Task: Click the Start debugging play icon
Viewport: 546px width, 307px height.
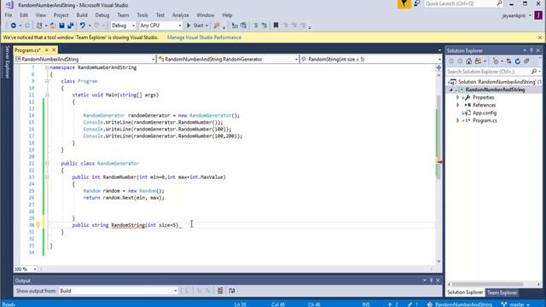Action: [x=189, y=26]
